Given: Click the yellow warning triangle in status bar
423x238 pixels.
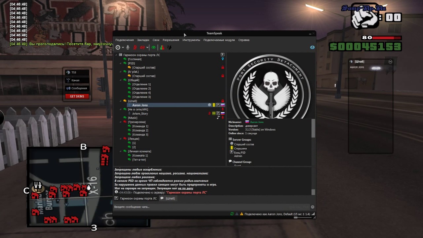Looking at the screenshot, I should [x=242, y=214].
